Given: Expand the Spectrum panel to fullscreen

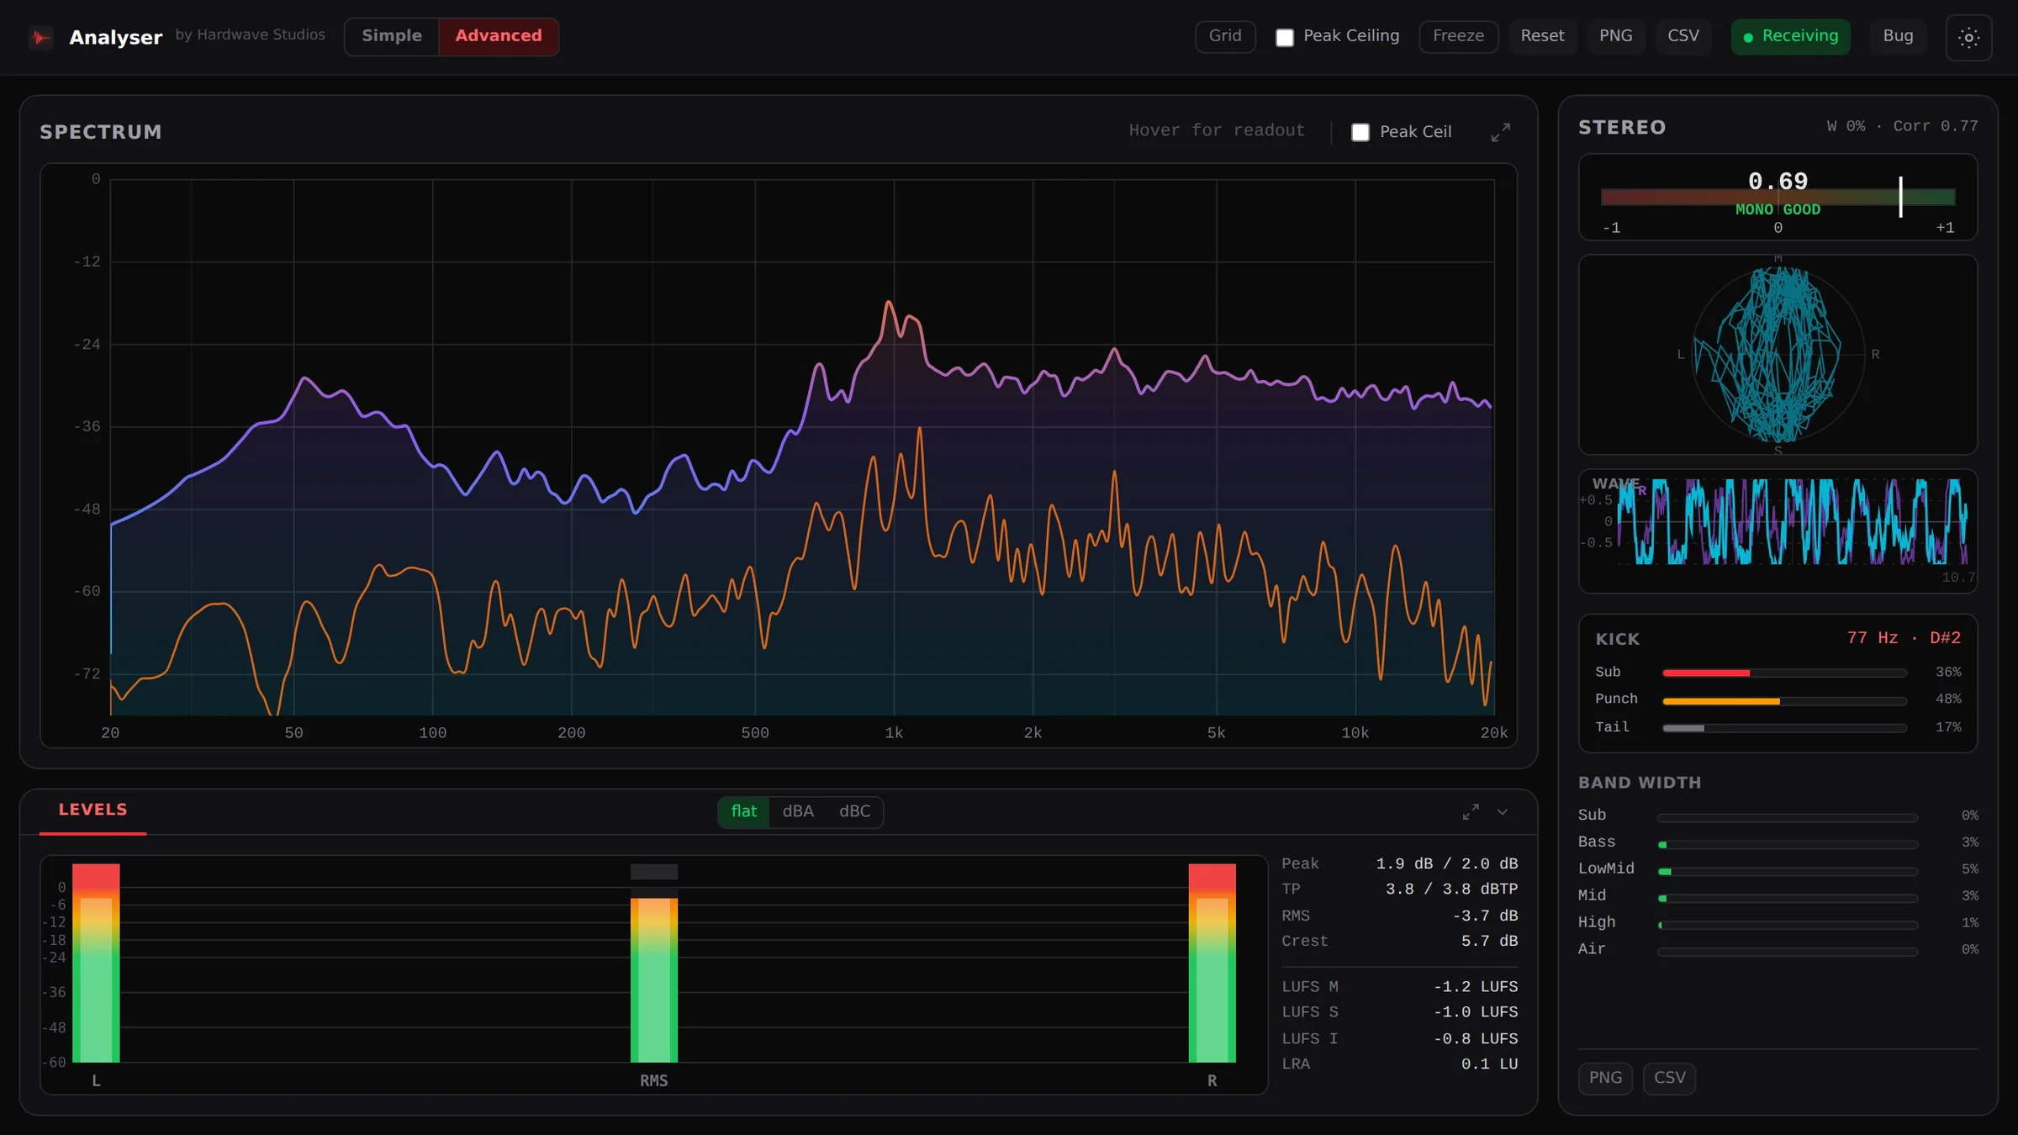Looking at the screenshot, I should click(1500, 132).
